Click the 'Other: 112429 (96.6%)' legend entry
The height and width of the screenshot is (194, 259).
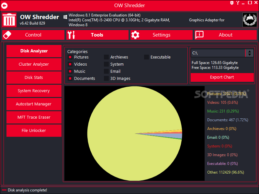(x=226, y=172)
